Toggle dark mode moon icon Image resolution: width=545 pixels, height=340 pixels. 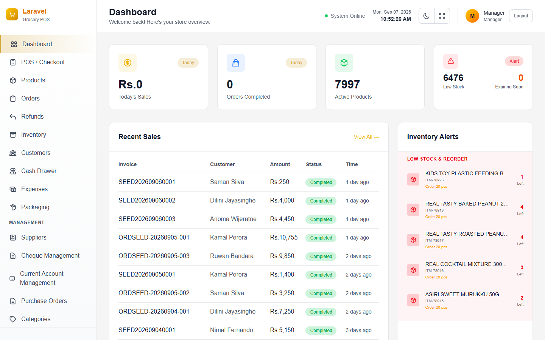[x=427, y=16]
